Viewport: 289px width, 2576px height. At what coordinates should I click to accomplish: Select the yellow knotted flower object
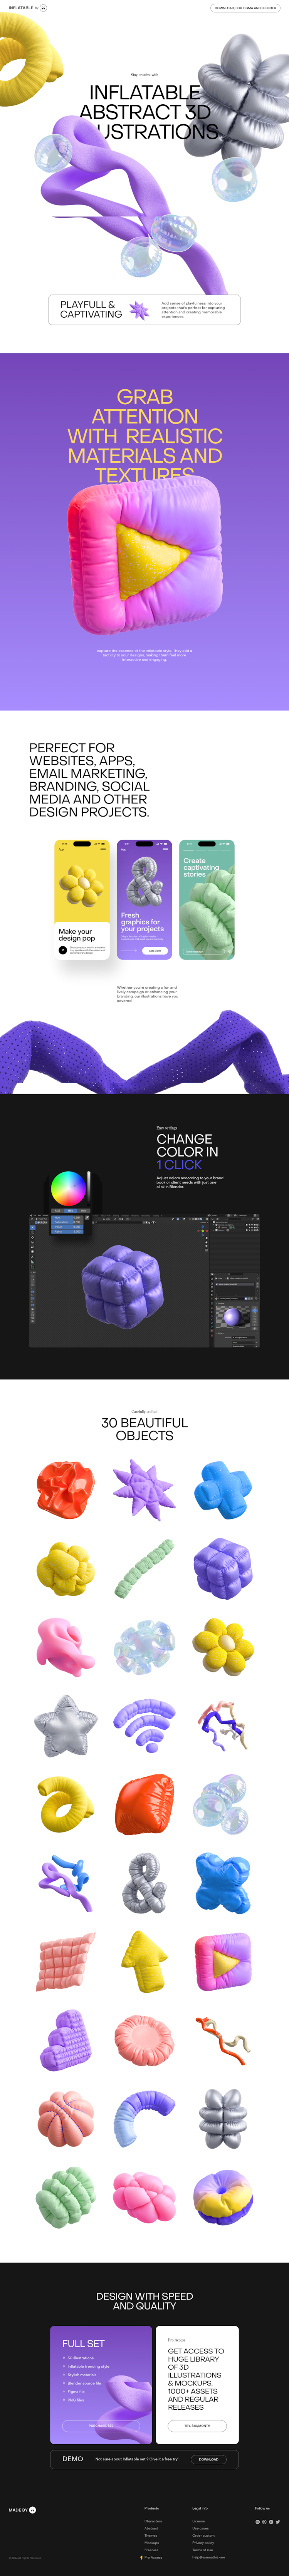coord(66,1568)
